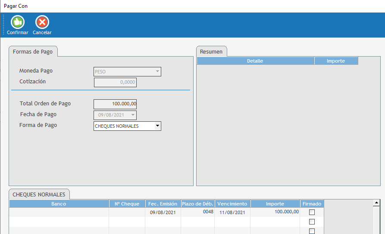Enable Firmado checkbox in third row

tap(312, 231)
